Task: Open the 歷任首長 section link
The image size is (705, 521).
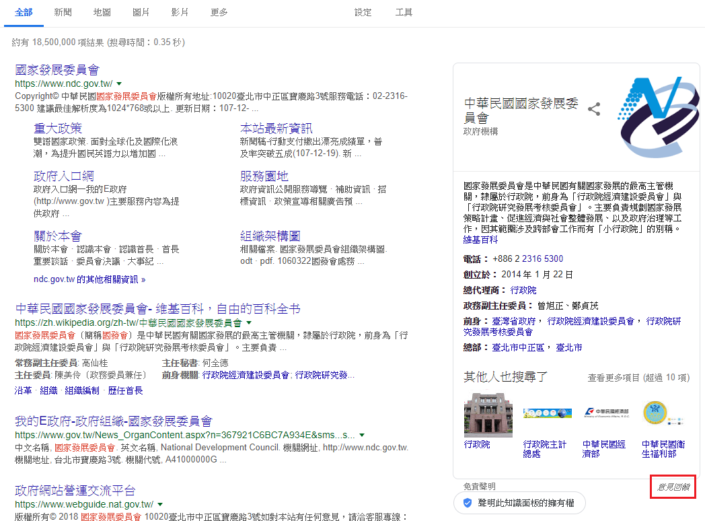Action: [x=125, y=390]
